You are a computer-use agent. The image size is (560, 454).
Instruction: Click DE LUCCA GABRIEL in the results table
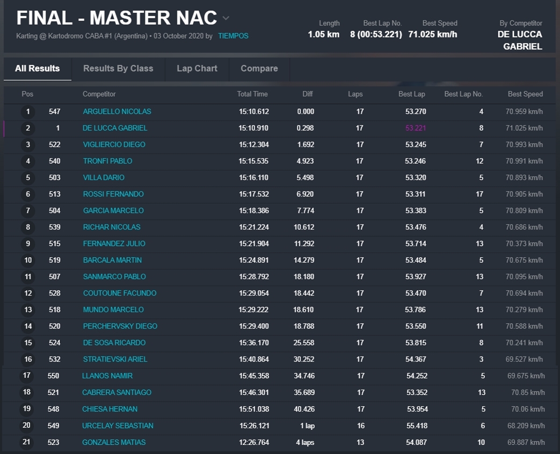[x=115, y=128]
